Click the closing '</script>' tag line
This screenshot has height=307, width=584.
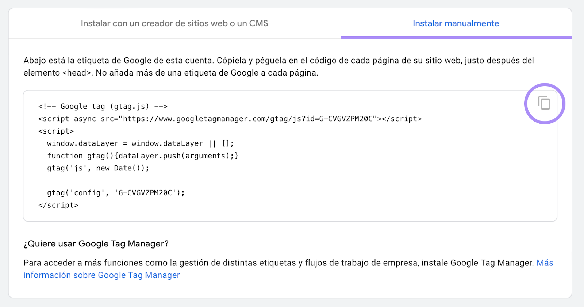(58, 205)
